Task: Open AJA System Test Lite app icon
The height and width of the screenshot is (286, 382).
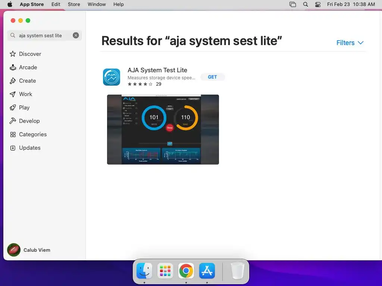Action: pos(112,77)
